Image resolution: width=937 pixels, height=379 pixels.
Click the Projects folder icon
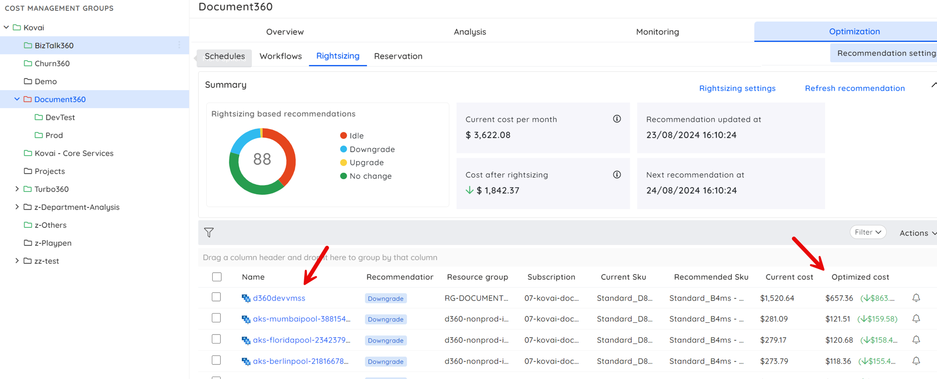point(28,171)
